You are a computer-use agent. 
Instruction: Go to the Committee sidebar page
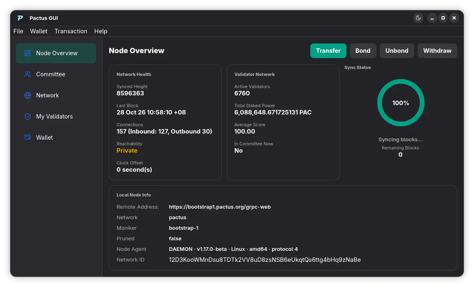click(56, 74)
